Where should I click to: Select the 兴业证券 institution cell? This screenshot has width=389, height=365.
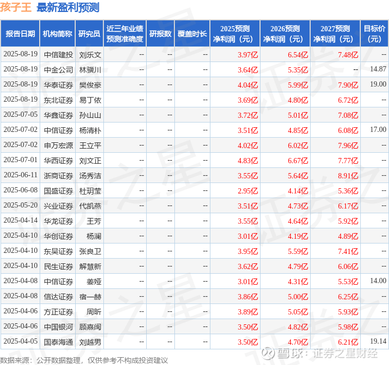point(58,206)
